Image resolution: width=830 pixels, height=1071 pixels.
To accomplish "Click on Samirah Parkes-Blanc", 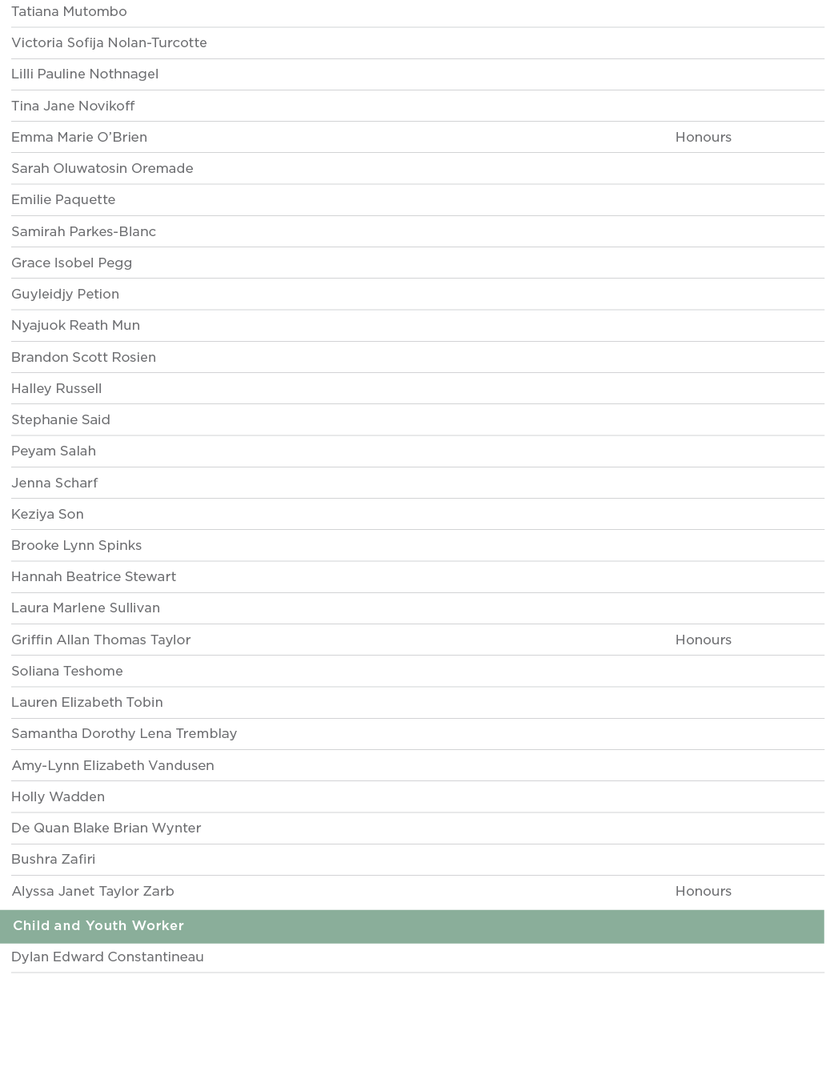I will click(x=83, y=232).
